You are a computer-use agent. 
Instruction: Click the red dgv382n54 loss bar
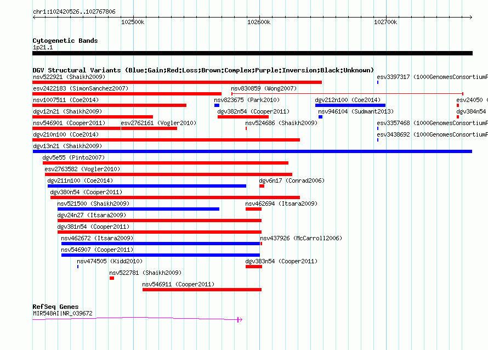coord(243,117)
